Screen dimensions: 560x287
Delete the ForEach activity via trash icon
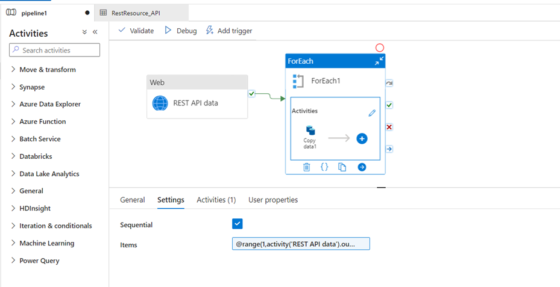click(306, 167)
